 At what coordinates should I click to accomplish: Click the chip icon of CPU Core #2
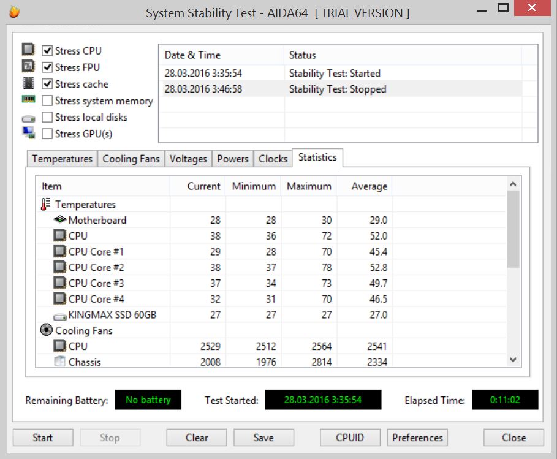pyautogui.click(x=59, y=267)
